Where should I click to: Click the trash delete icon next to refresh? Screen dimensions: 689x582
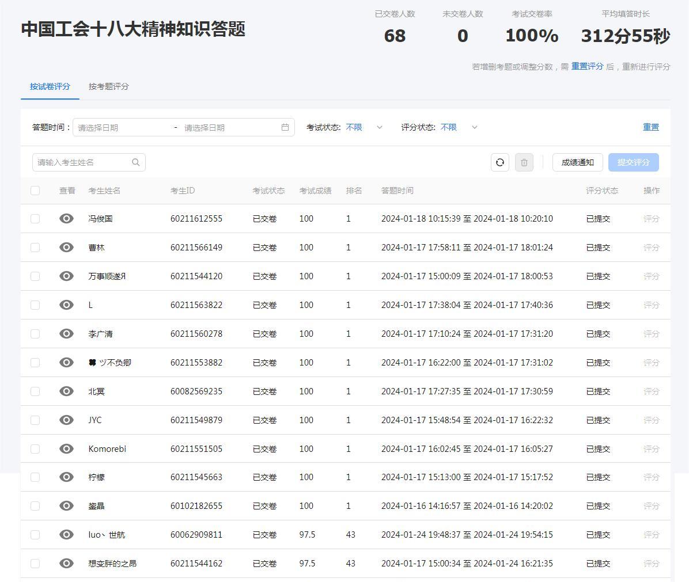click(524, 162)
